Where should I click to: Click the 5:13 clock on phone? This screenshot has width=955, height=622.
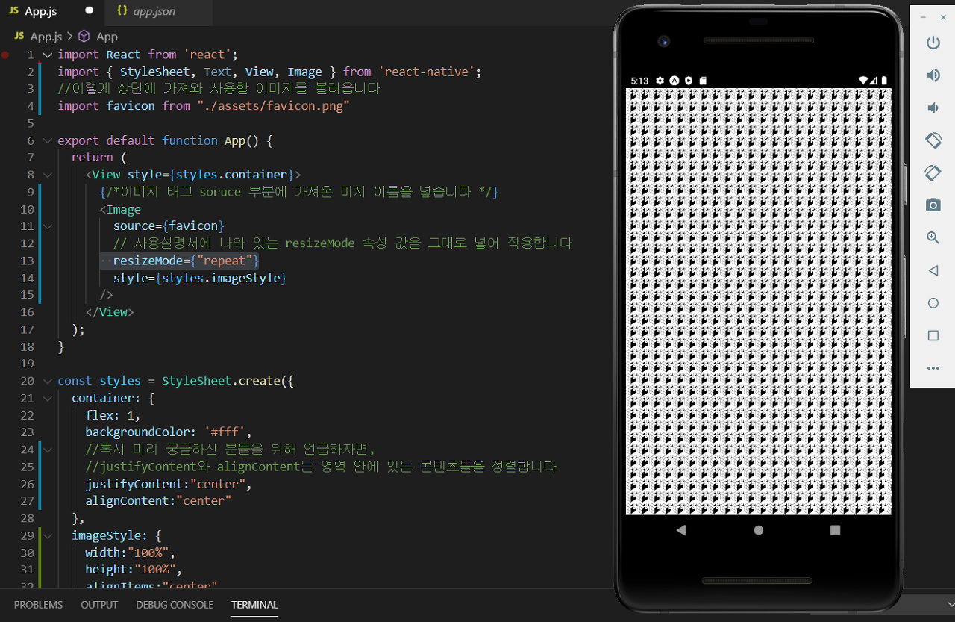pyautogui.click(x=639, y=80)
